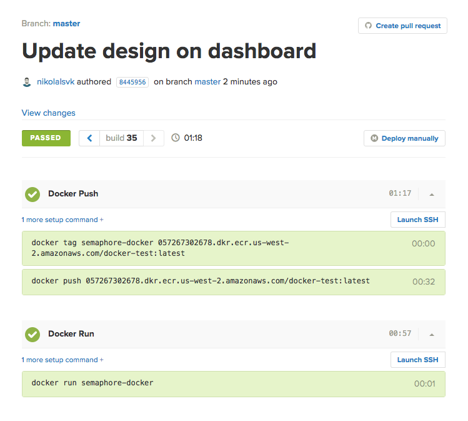Click the previous build arrow
The height and width of the screenshot is (421, 468).
pos(89,138)
